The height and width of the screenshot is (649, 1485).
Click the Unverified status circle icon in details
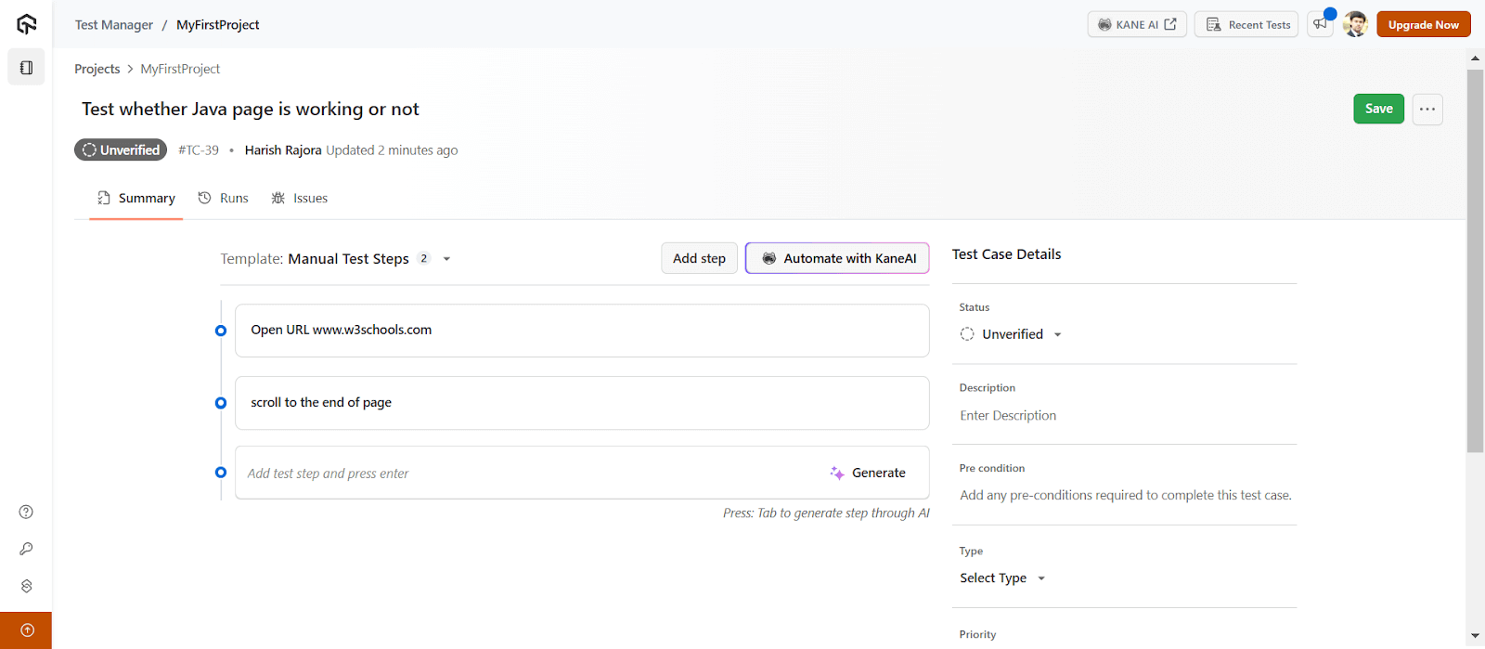point(967,334)
